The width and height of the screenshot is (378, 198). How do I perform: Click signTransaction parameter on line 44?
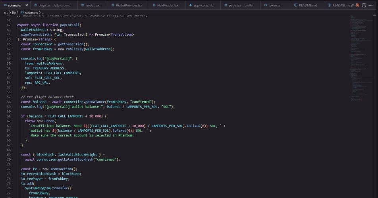(37, 35)
